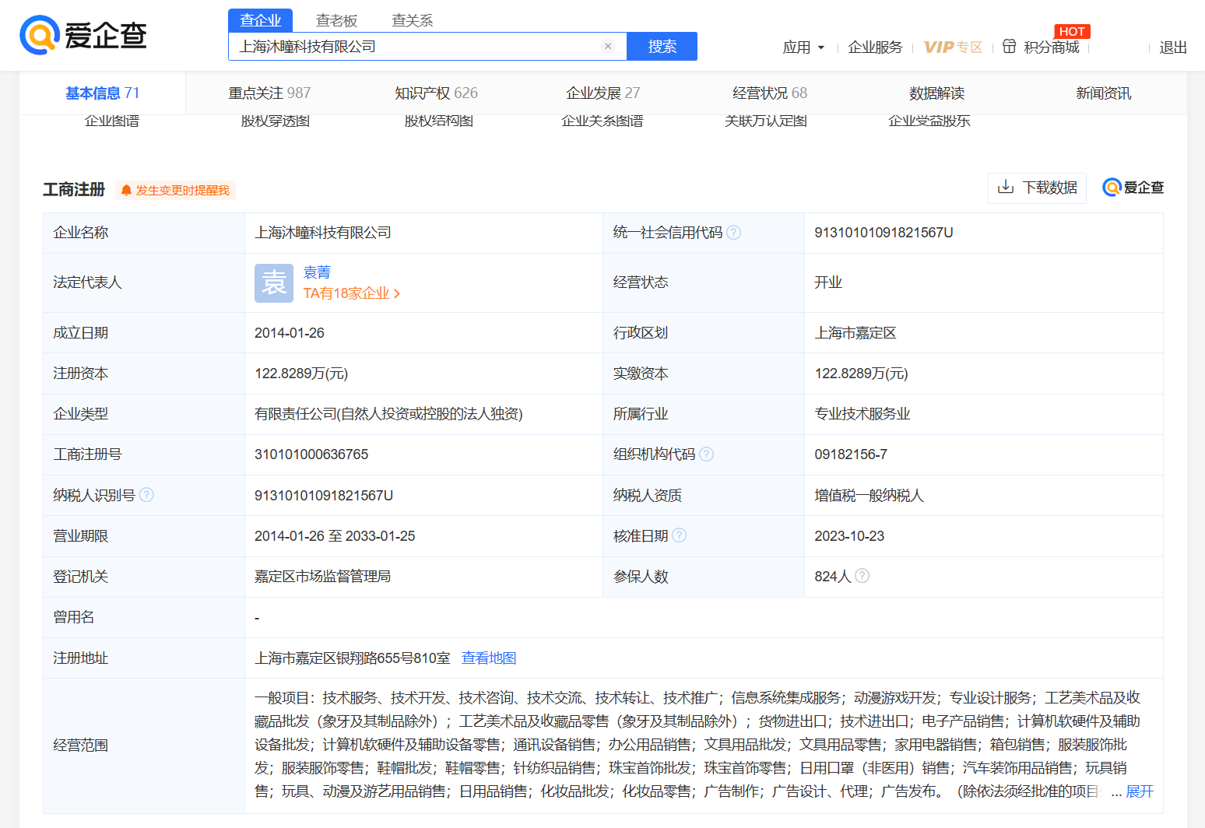Expand the 经营范围 text via 展开
The height and width of the screenshot is (828, 1205).
(1139, 791)
